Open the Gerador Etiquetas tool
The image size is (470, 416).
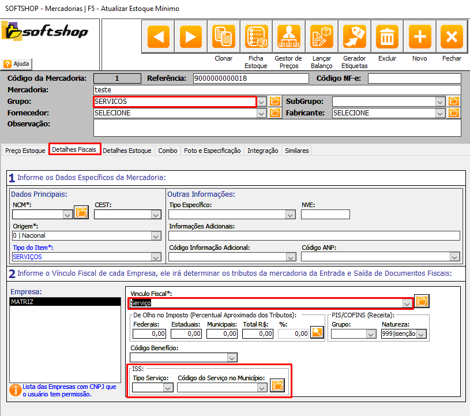354,36
